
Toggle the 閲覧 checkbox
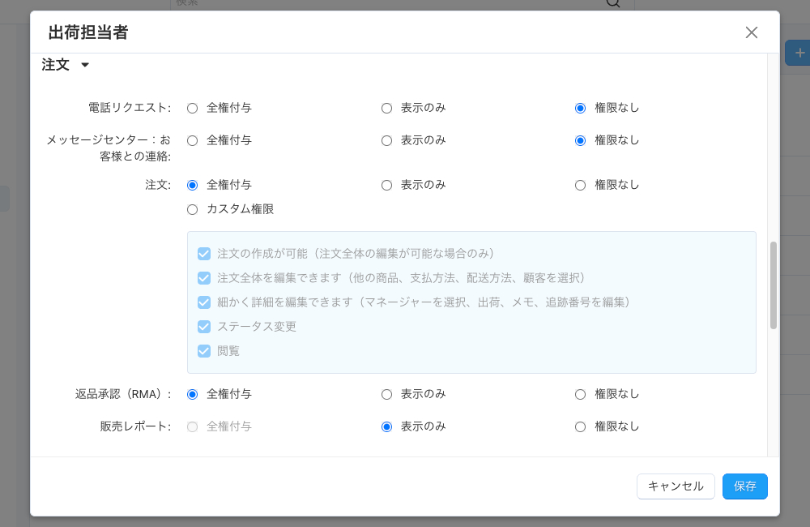click(x=204, y=351)
